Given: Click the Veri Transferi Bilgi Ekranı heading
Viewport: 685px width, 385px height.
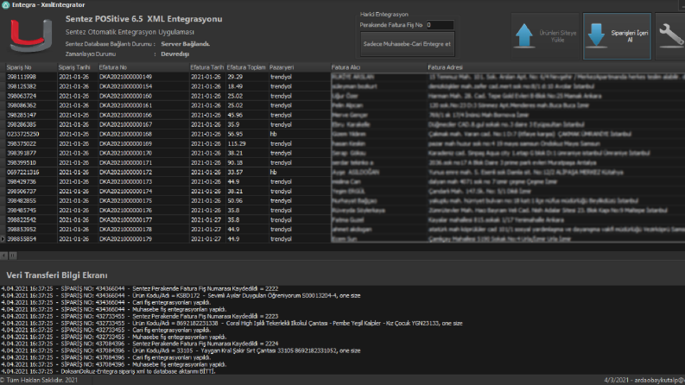Looking at the screenshot, I should pos(57,275).
